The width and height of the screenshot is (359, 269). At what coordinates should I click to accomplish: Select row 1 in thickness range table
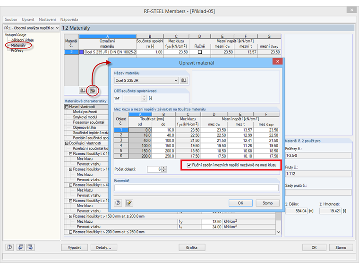click(121, 130)
